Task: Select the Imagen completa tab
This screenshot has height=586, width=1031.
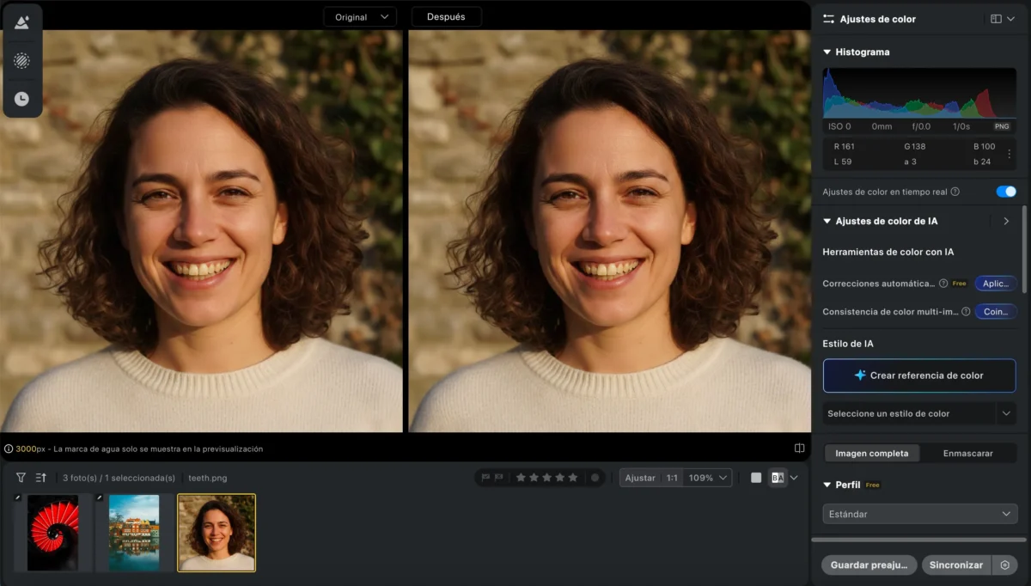Action: click(871, 453)
